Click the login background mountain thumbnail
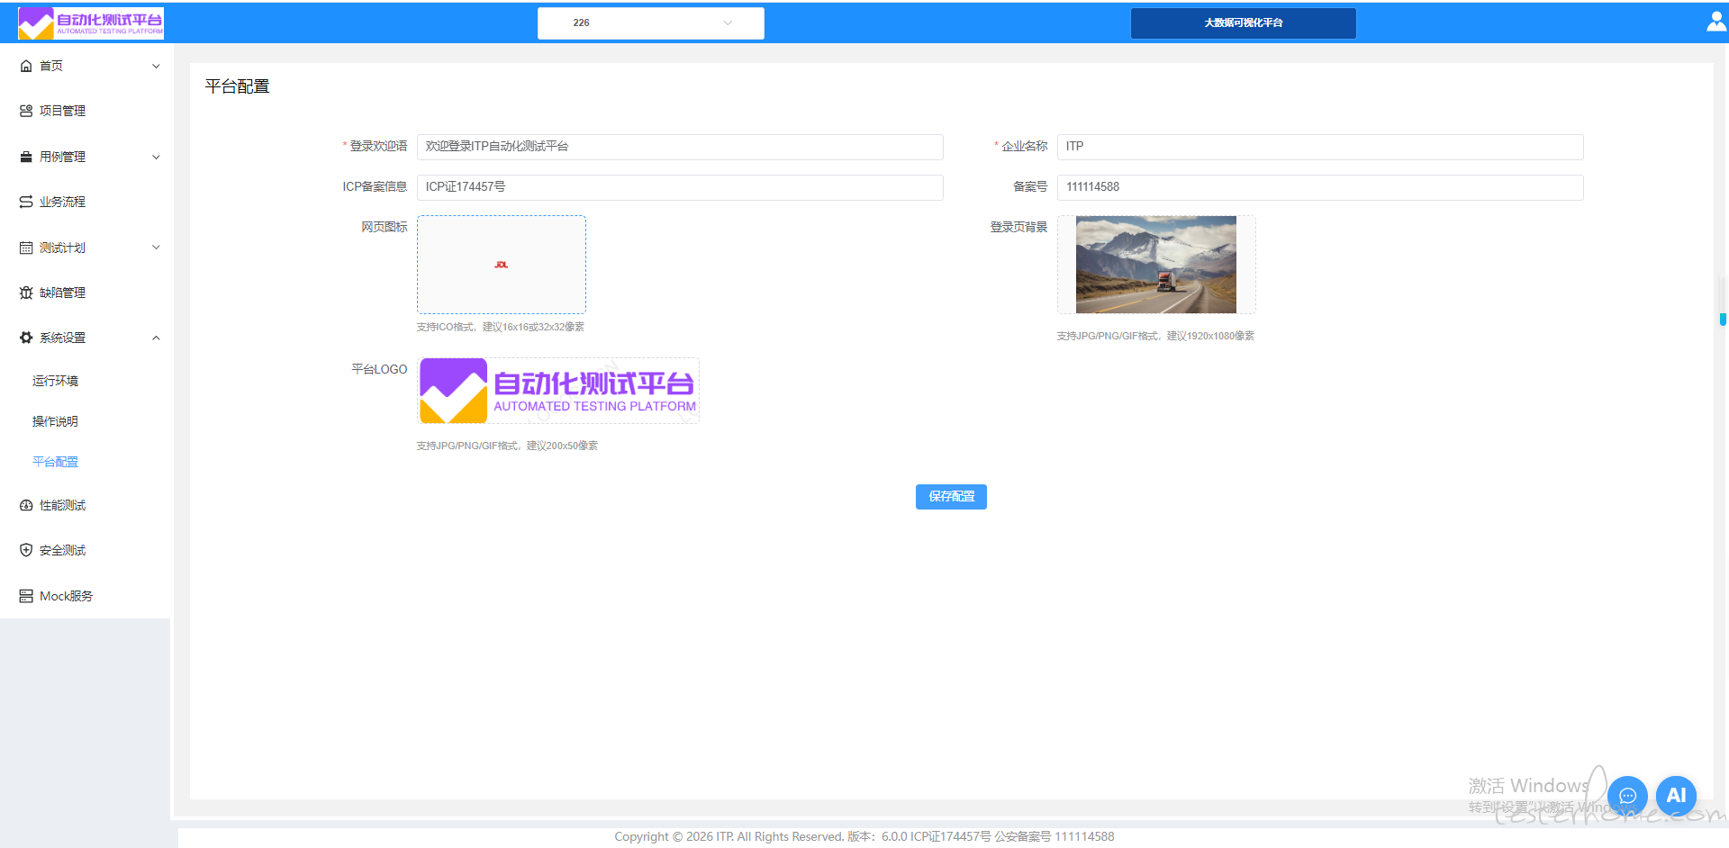 pos(1155,265)
